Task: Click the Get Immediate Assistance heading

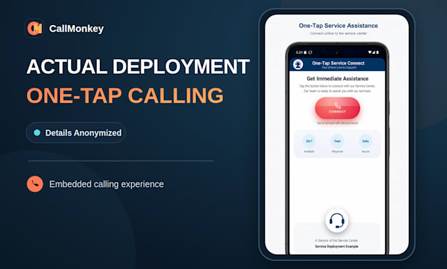Action: tap(337, 78)
